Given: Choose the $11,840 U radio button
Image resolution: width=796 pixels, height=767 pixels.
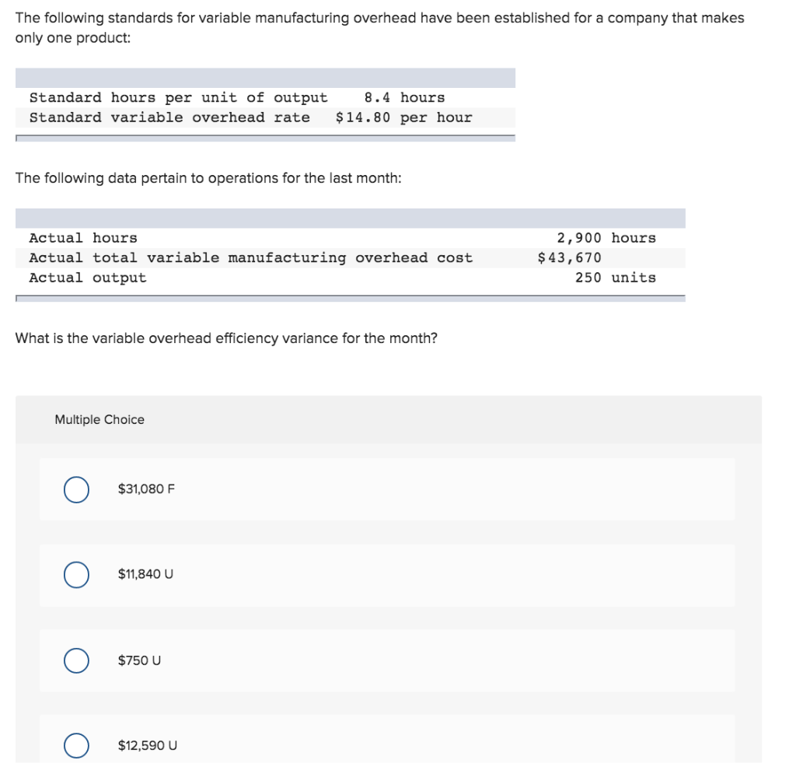Looking at the screenshot, I should 76,576.
